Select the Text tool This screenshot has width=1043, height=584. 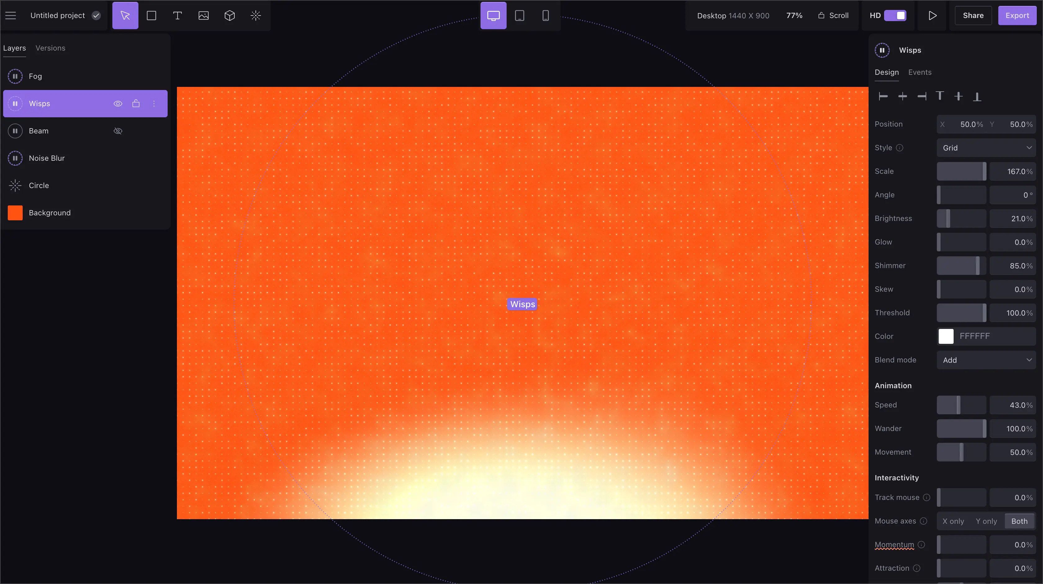(177, 16)
